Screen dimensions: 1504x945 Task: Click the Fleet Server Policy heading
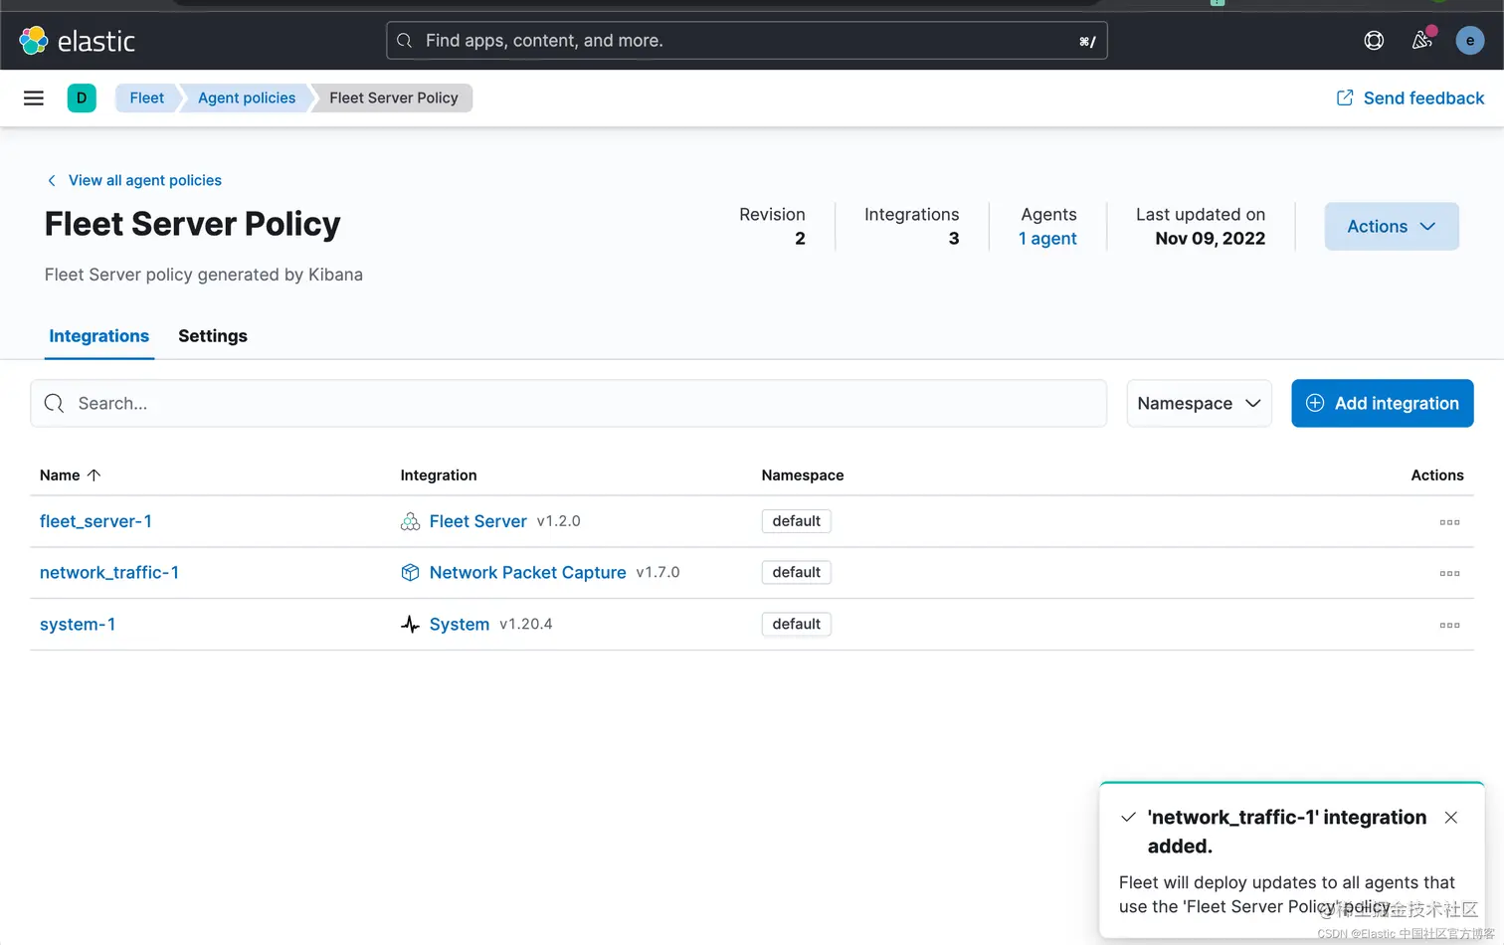click(x=193, y=224)
